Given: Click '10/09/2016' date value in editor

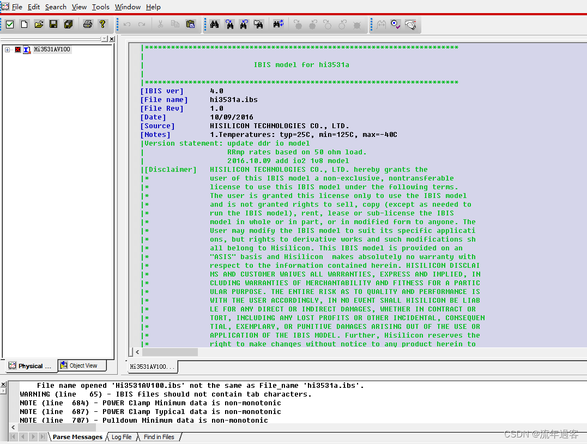Looking at the screenshot, I should [231, 117].
